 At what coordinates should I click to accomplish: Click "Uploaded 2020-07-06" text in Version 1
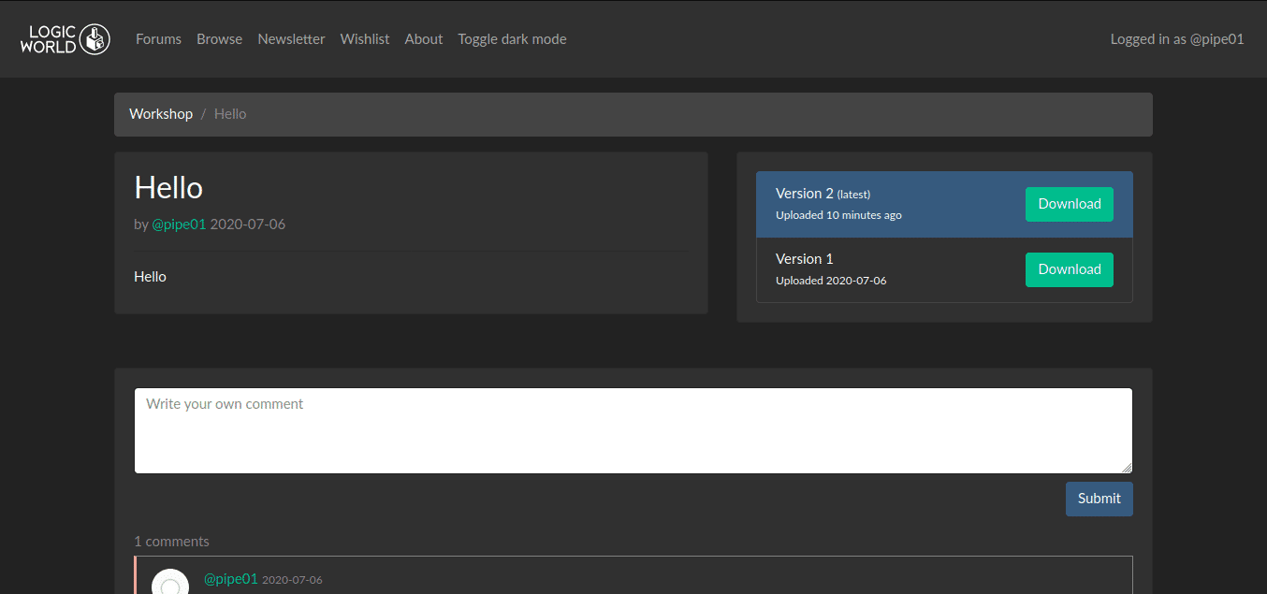[x=831, y=281]
